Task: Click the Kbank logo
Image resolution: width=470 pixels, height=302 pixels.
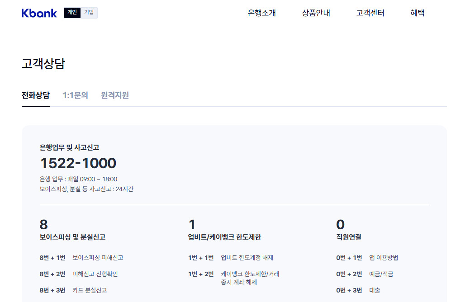Action: pyautogui.click(x=39, y=13)
